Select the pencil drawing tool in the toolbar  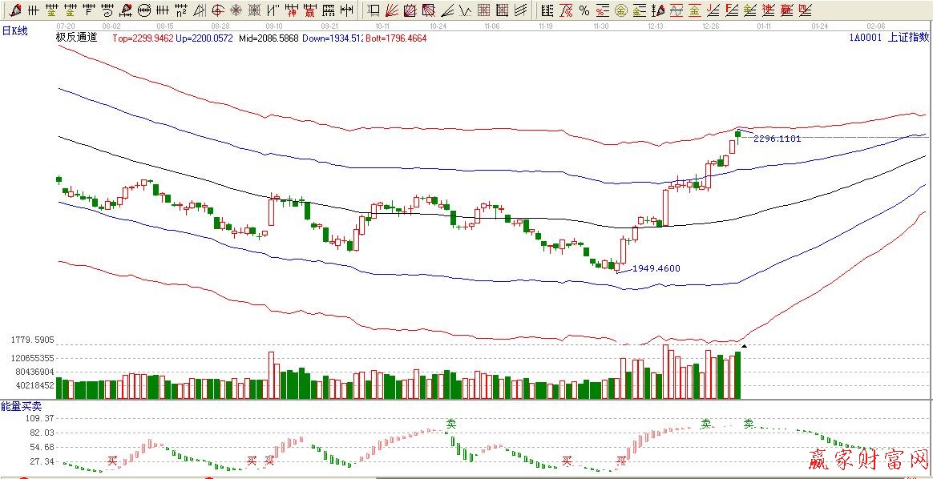(14, 10)
